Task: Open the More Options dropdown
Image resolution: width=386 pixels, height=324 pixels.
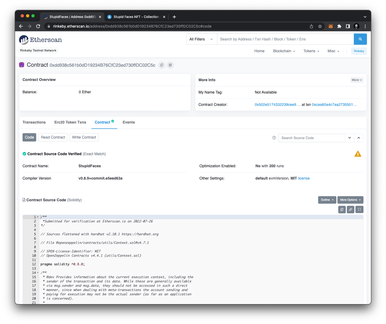Action: tap(350, 200)
